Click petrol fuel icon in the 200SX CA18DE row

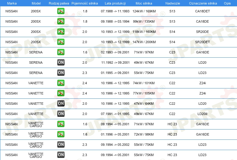click(61, 21)
